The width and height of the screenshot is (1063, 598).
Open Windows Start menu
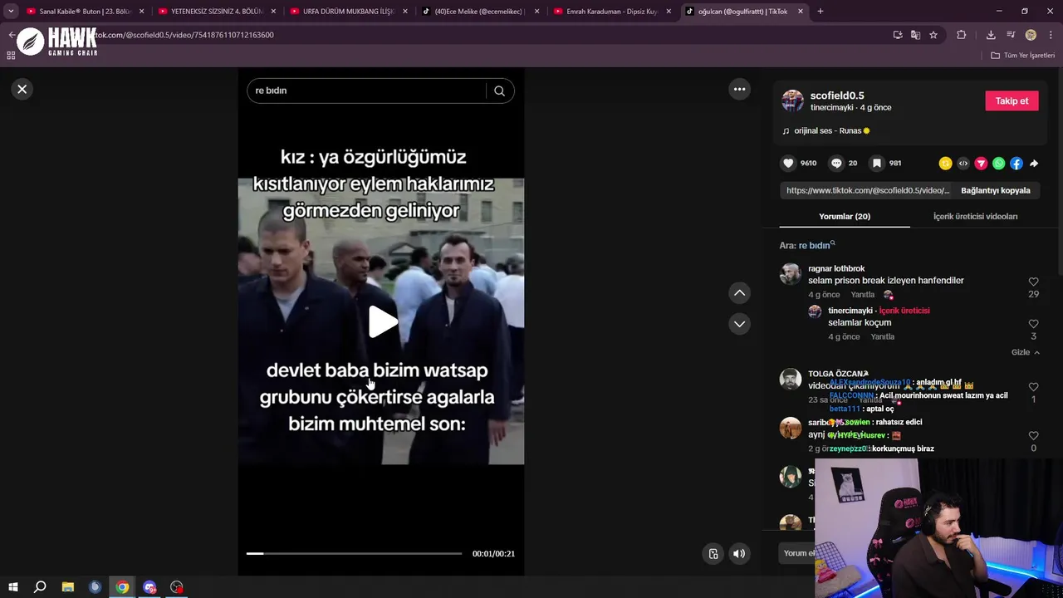point(13,587)
